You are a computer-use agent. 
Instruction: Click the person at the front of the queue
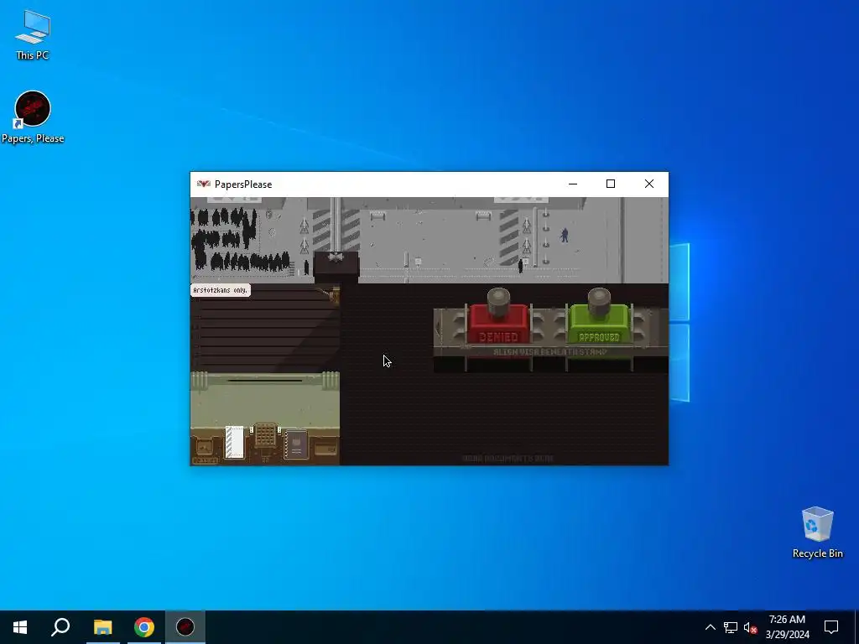[306, 267]
